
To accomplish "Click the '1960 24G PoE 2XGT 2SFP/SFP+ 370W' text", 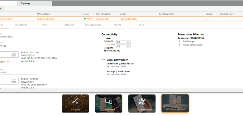I will tap(39, 58).
